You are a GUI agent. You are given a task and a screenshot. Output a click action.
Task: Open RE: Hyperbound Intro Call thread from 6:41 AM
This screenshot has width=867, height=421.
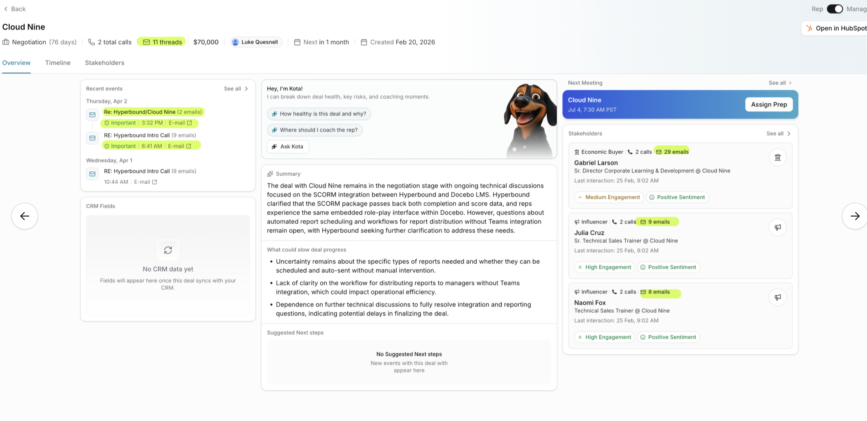click(150, 135)
